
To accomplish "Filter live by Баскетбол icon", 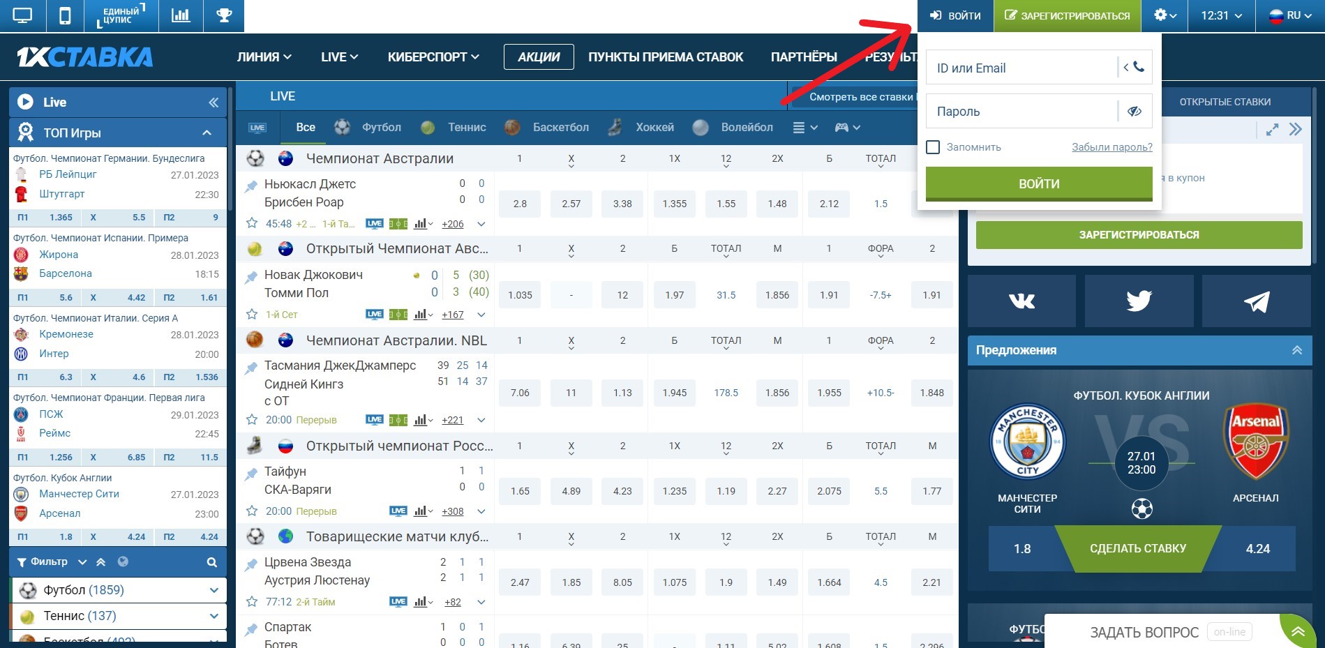I will pos(512,127).
